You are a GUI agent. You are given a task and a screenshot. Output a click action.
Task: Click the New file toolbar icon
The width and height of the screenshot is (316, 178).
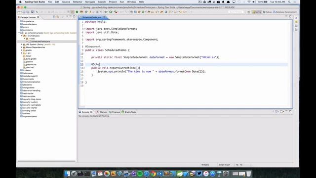coord(19,12)
